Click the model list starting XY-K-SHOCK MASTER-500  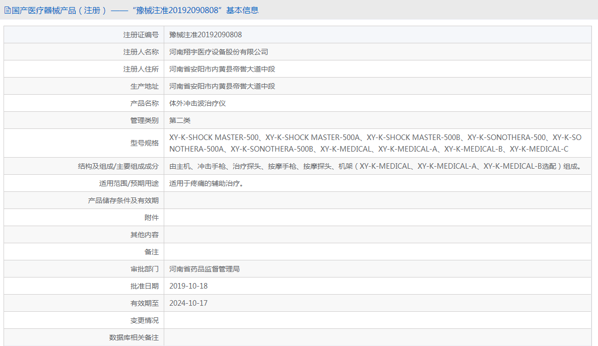coord(375,143)
